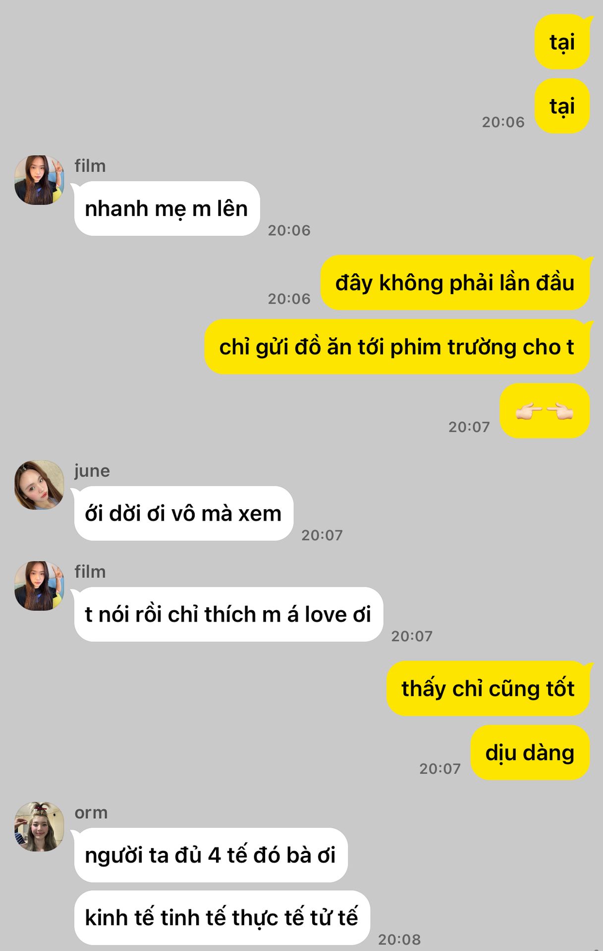Tap the 20:08 timestamp on orm's message
The width and height of the screenshot is (603, 951).
pos(399,939)
